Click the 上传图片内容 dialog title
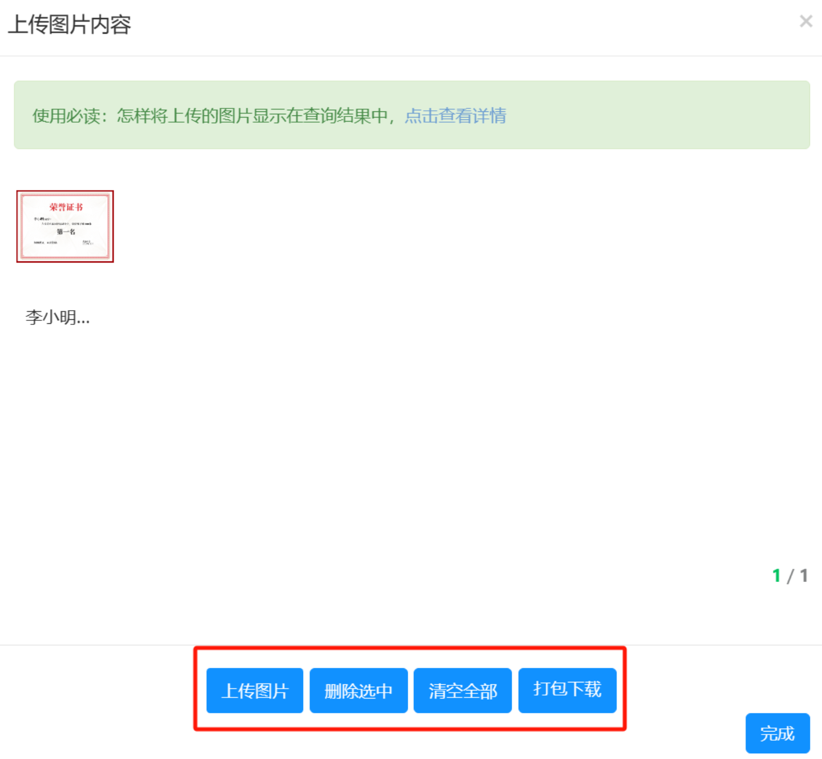 [70, 25]
